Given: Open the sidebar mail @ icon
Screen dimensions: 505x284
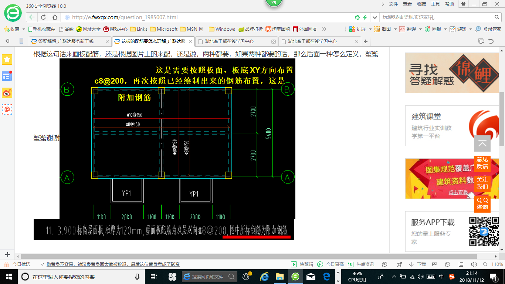Looking at the screenshot, I should 7,109.
